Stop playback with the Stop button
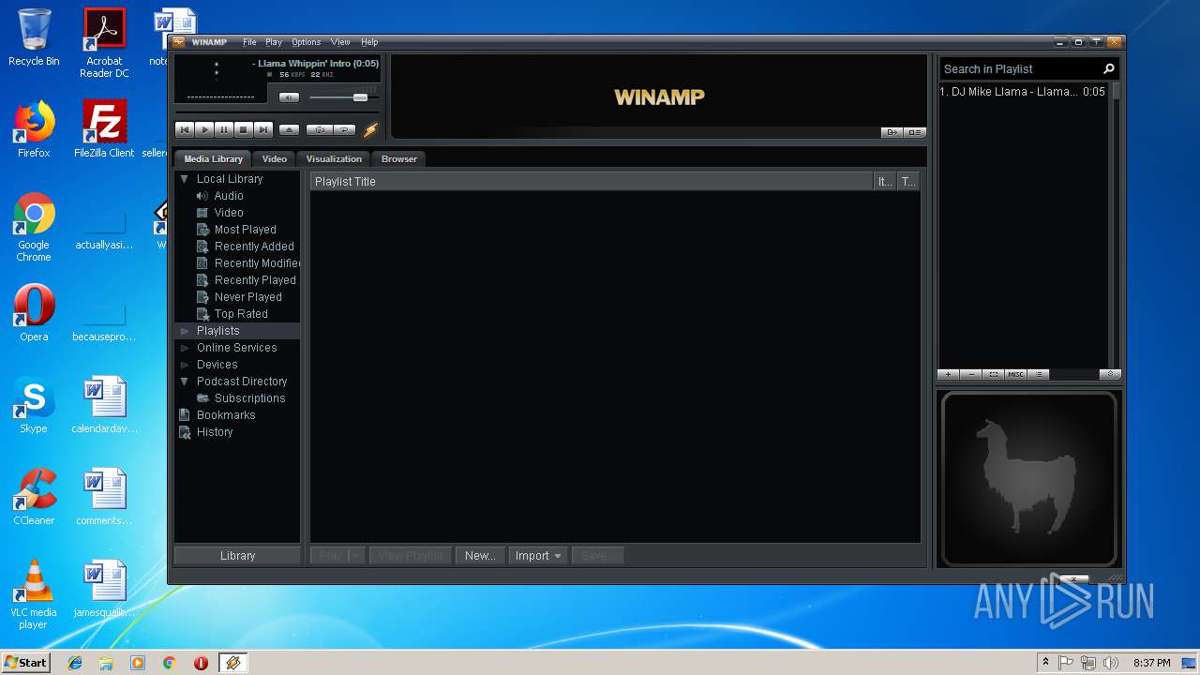The image size is (1200, 675). 244,130
